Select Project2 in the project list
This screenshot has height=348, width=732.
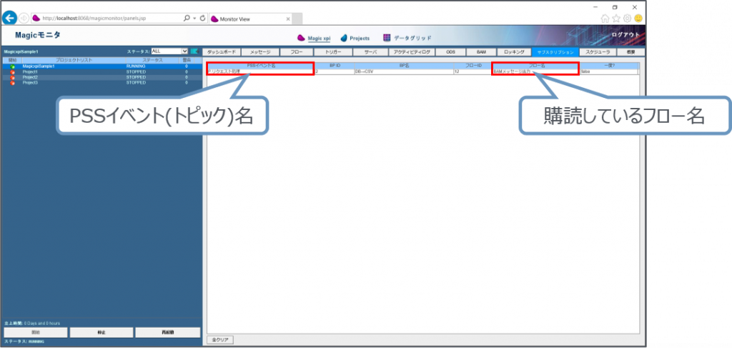[30, 77]
